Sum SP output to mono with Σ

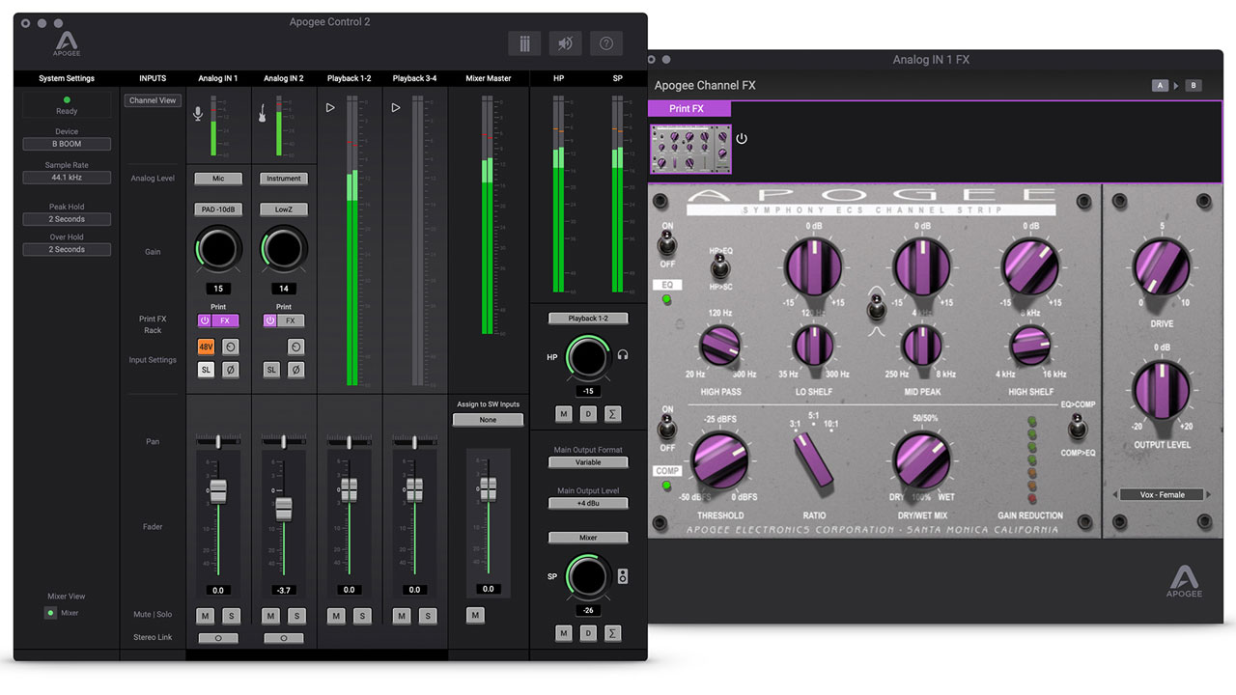point(613,633)
